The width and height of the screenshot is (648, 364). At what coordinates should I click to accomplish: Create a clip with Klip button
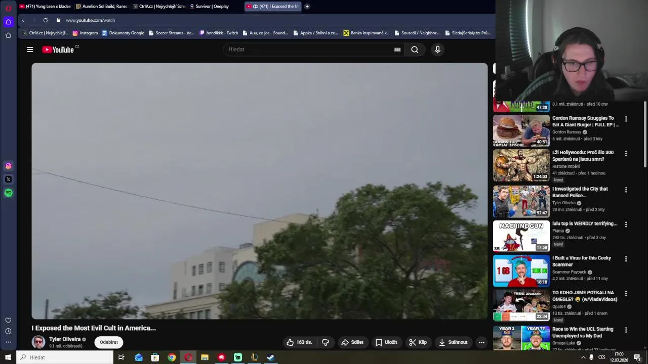click(418, 342)
